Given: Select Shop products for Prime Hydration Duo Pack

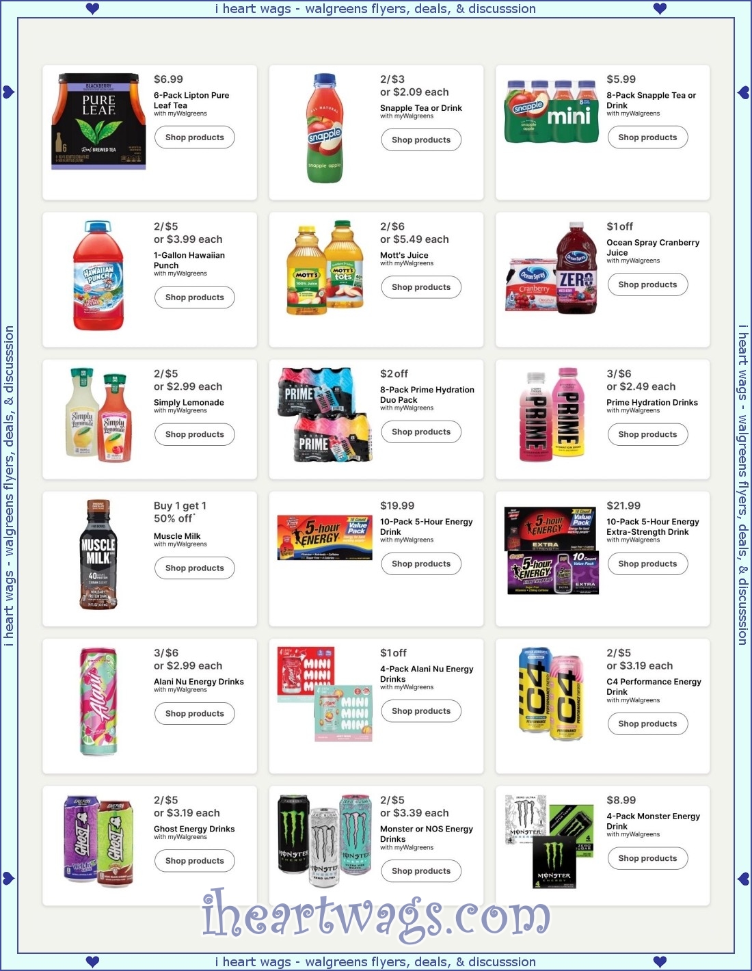Looking at the screenshot, I should pyautogui.click(x=421, y=432).
